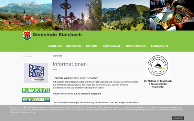Click the Alpsee-Grünten round logo
The image size is (194, 121).
pyautogui.click(x=158, y=66)
